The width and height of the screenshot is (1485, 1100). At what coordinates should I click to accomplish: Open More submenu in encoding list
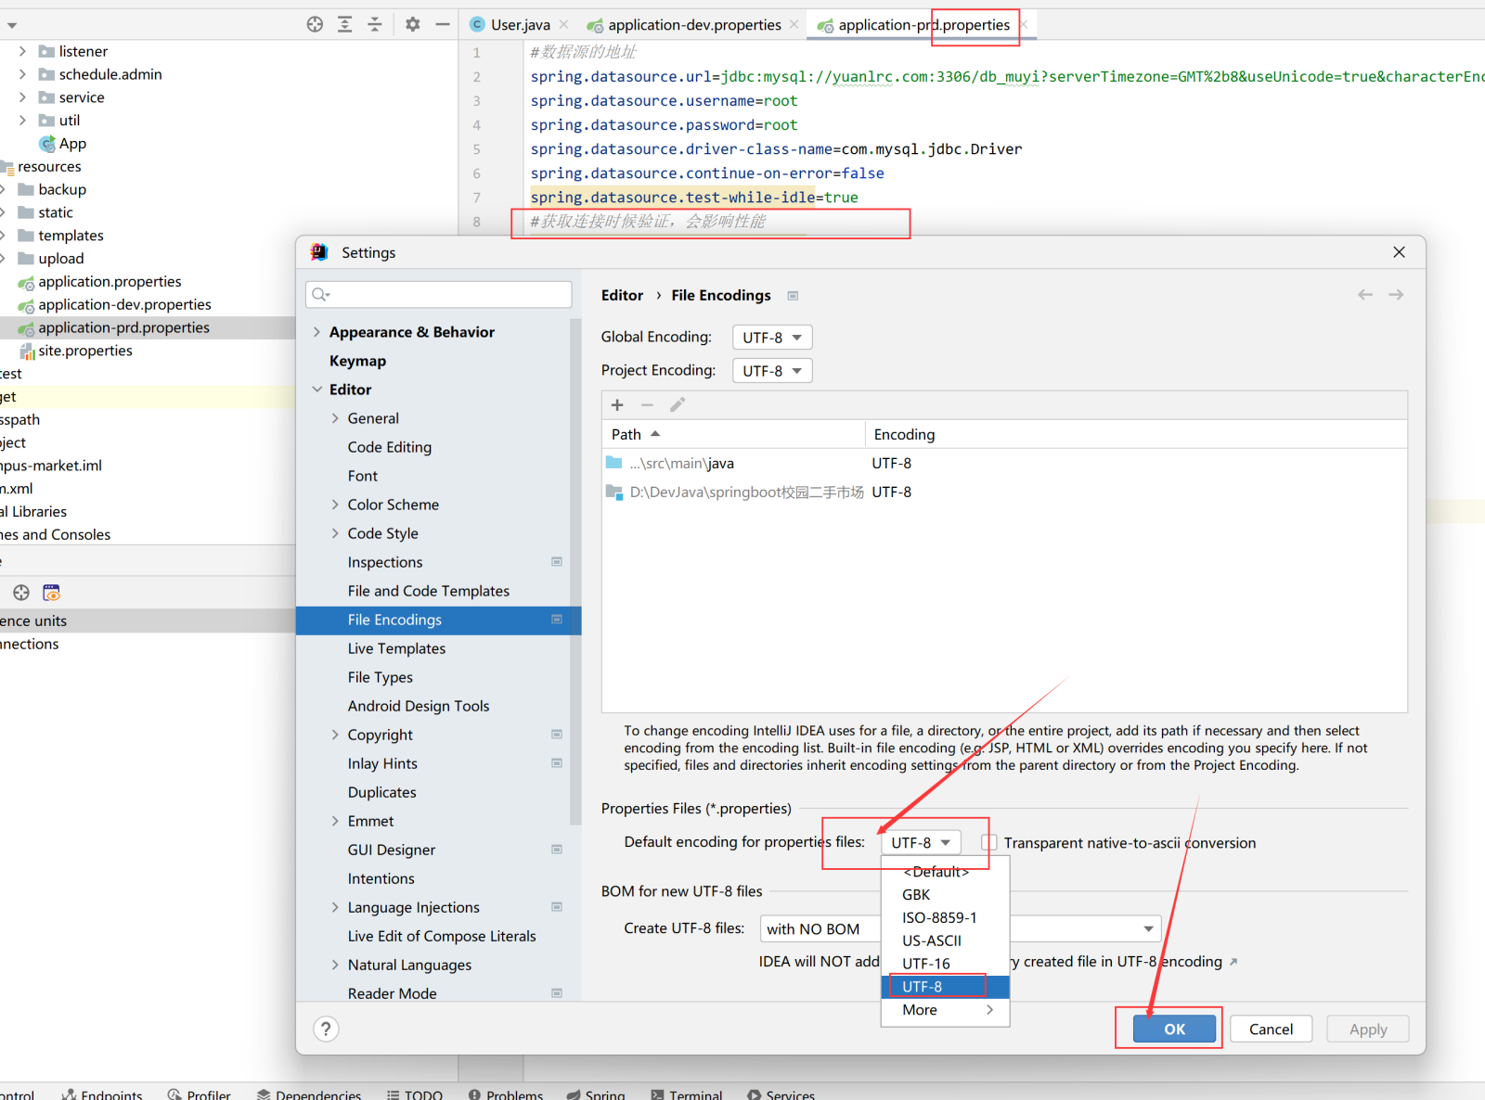945,1010
